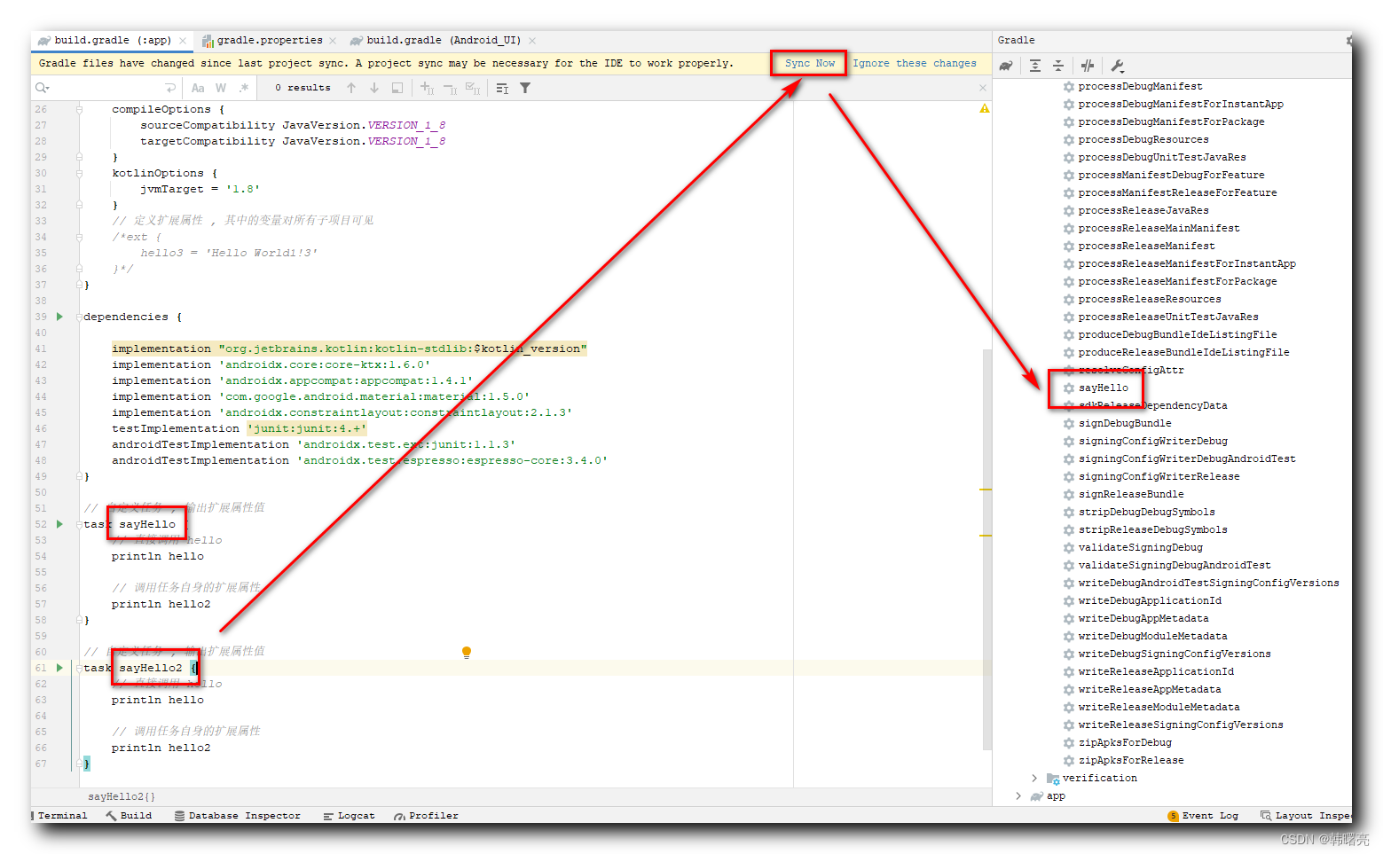Screen dimensions: 1383x854
Task: Select all occurrences icon in search bar
Action: coord(473,88)
